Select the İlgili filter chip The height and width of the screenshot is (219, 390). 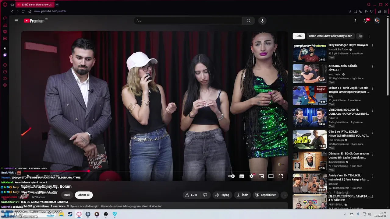(x=360, y=36)
